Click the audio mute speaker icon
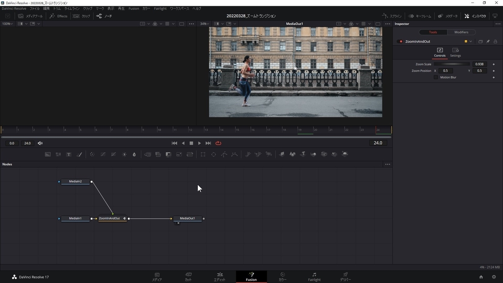Viewport: 503px width, 283px height. (x=40, y=143)
